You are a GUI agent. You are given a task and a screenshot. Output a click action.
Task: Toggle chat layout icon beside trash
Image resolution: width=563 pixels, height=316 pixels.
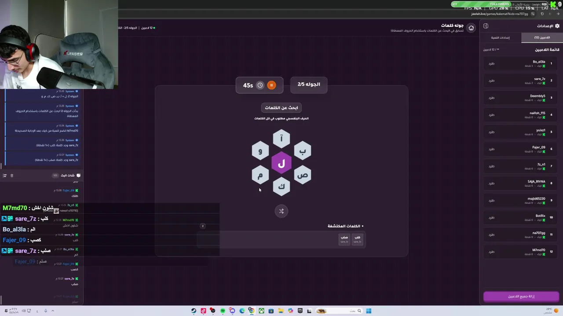(5, 176)
